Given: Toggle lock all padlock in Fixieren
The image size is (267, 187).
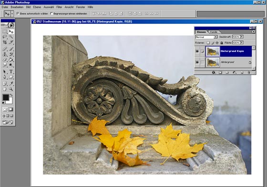Looking at the screenshot, I should tap(222, 43).
